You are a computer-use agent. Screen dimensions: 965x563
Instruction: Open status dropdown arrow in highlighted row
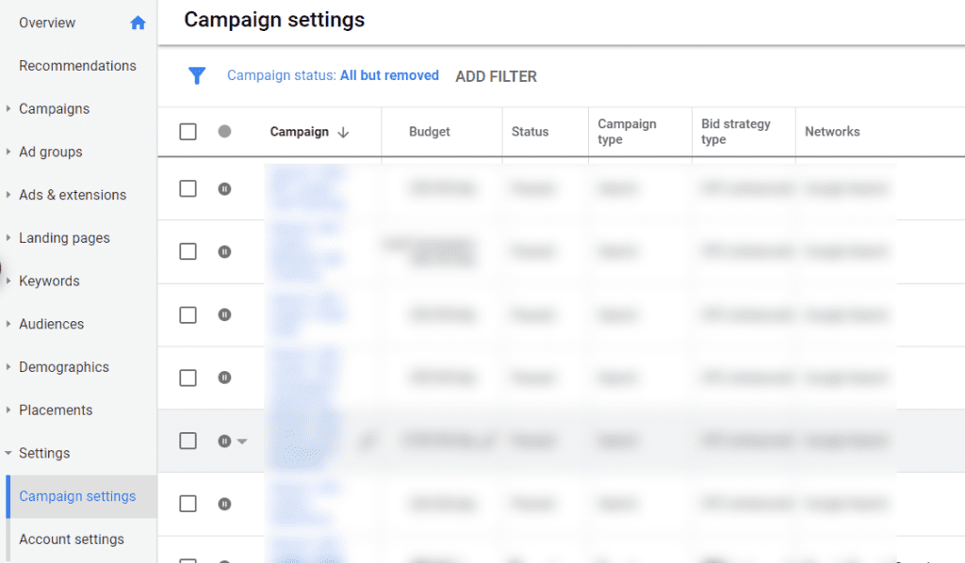[x=242, y=441]
